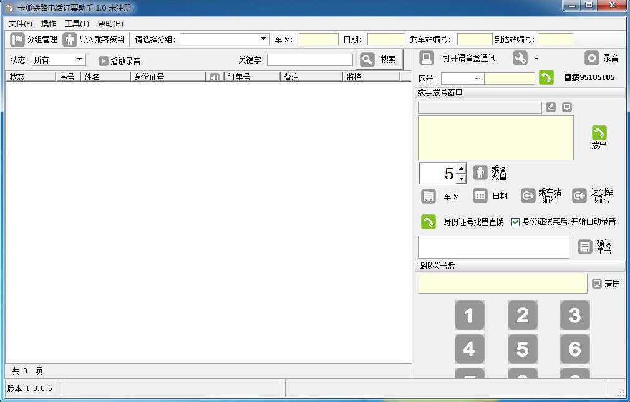
Task: Increase passenger count with up arrow
Action: click(x=461, y=168)
